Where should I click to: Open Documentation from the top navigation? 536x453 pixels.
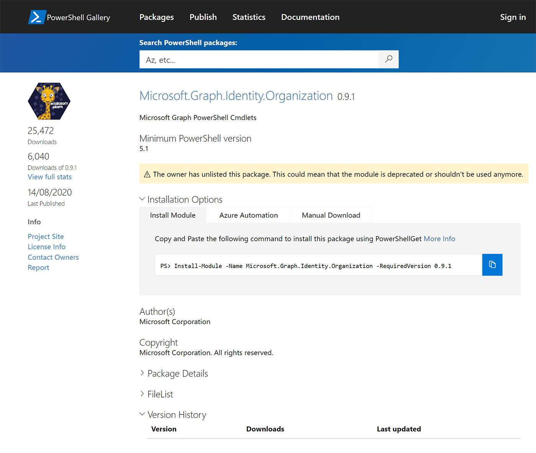pyautogui.click(x=310, y=17)
